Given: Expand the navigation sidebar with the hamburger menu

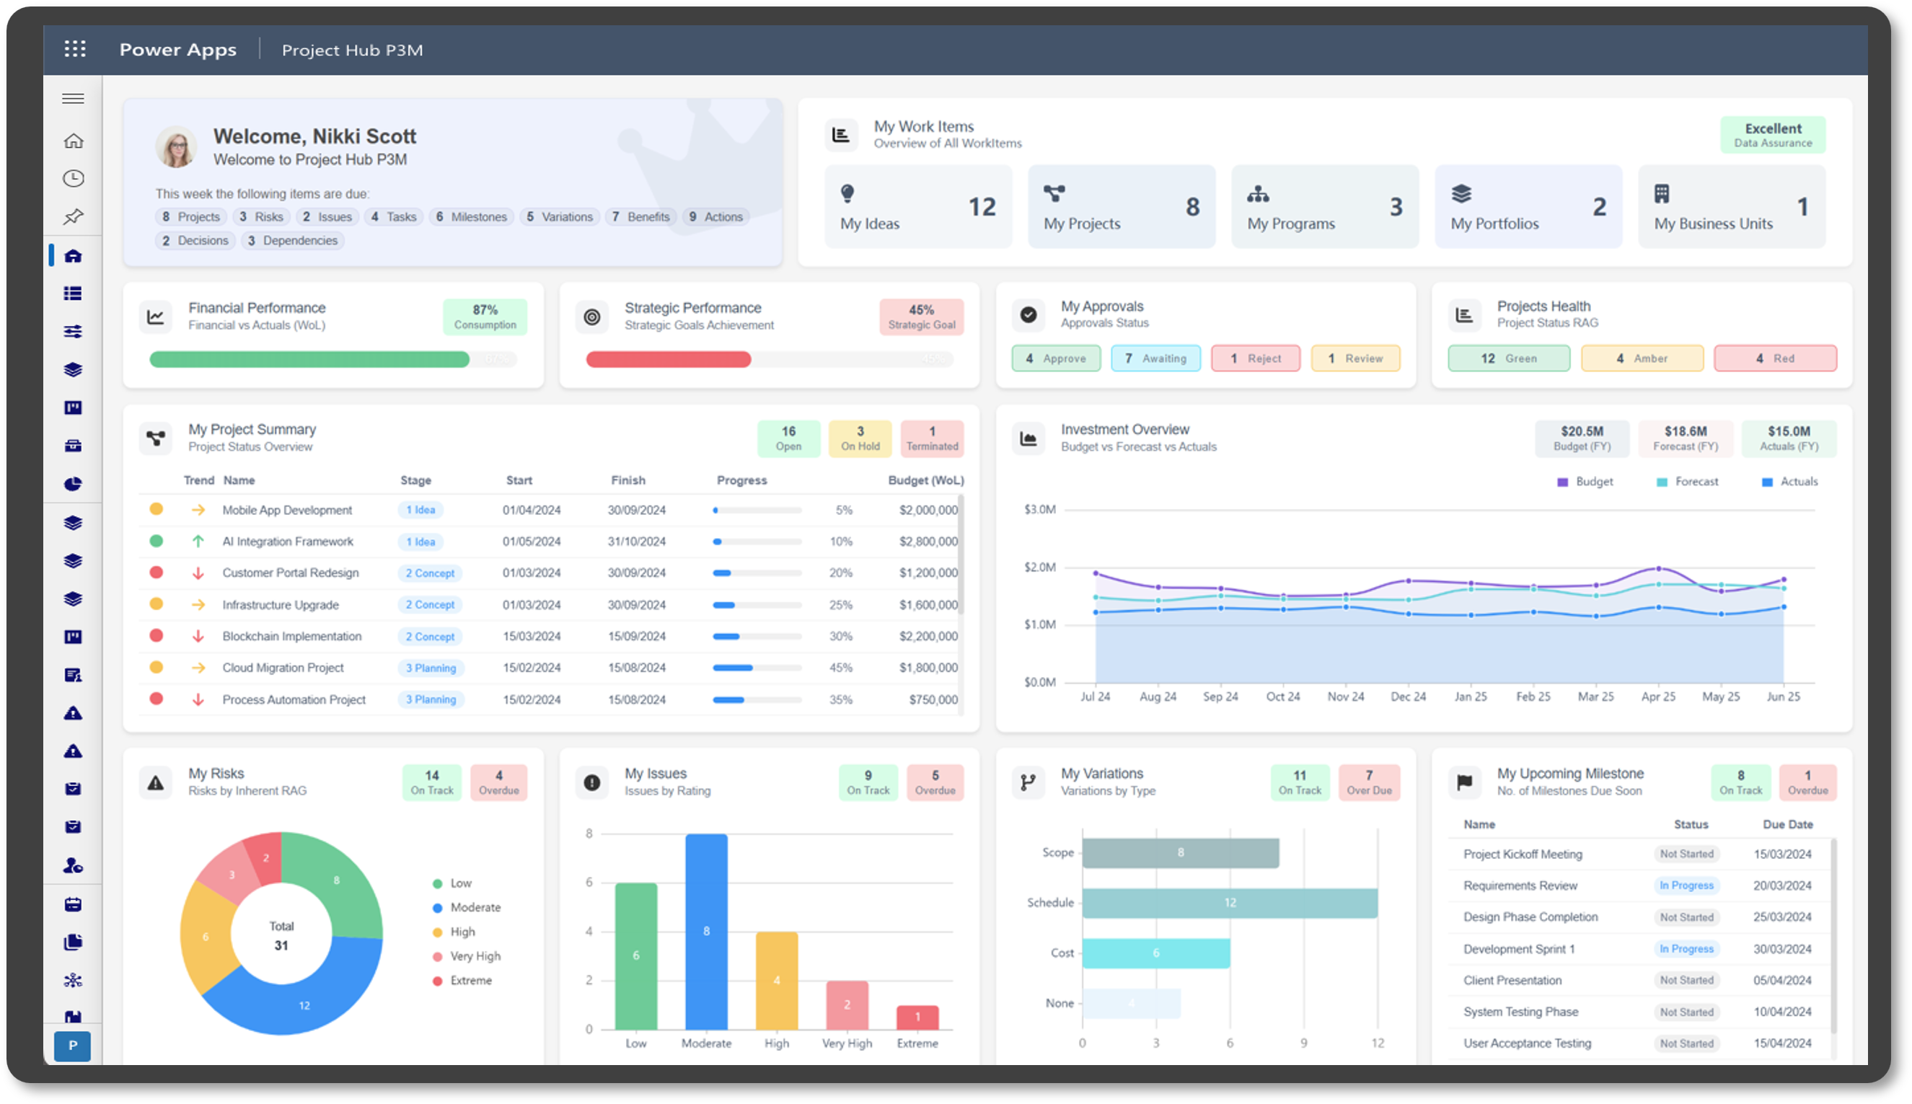Looking at the screenshot, I should (x=73, y=99).
